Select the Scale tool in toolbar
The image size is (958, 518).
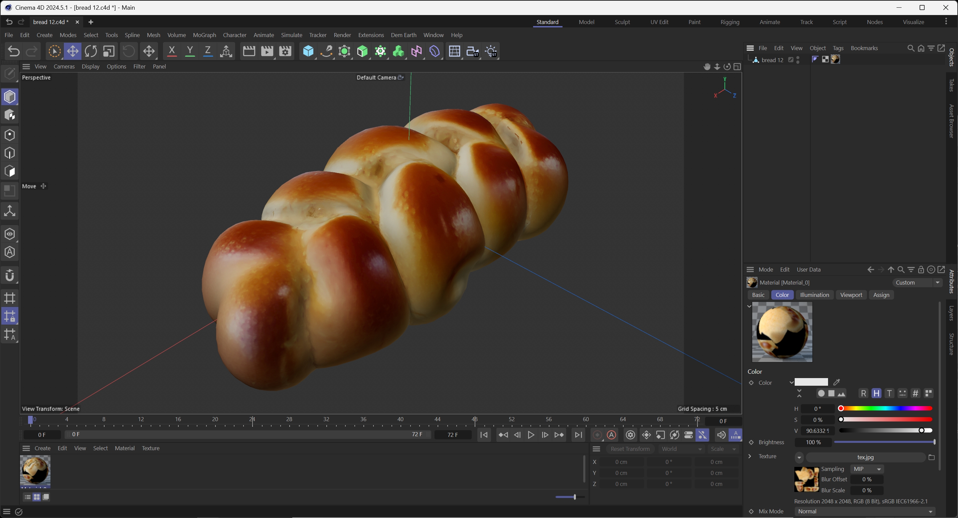click(x=109, y=51)
